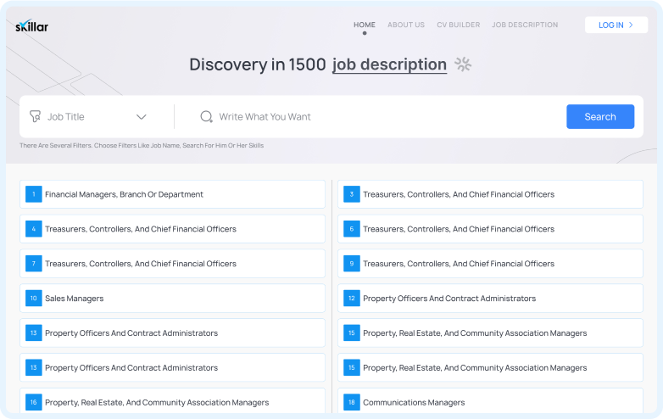Image resolution: width=663 pixels, height=419 pixels.
Task: Click the number 18 badge for Communications Managers
Action: [x=352, y=402]
